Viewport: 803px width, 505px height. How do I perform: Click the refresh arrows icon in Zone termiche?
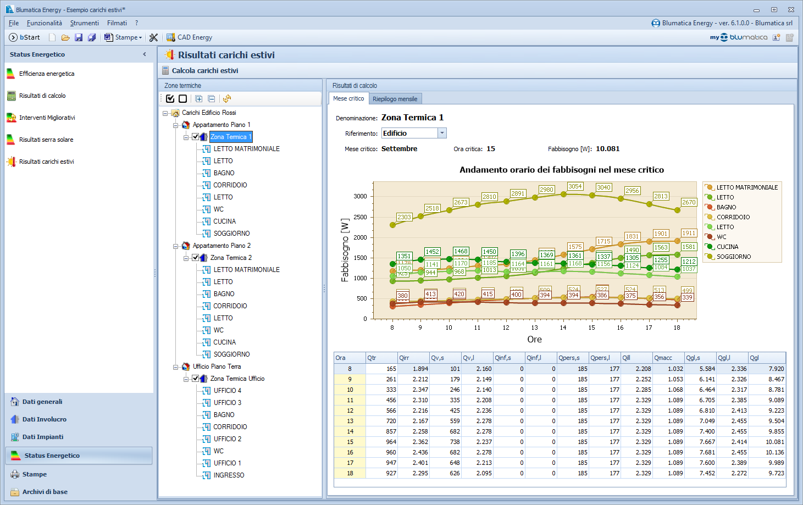pyautogui.click(x=227, y=99)
